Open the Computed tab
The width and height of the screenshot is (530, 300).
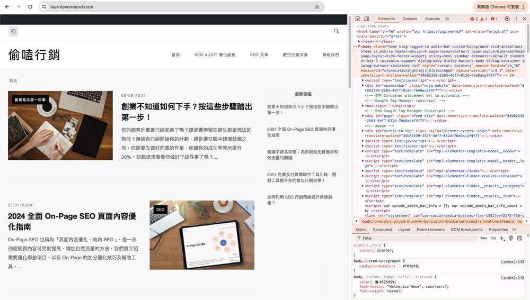(382, 230)
